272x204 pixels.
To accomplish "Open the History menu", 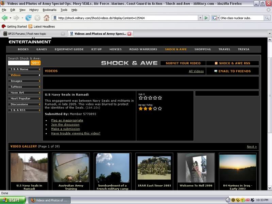I will (x=34, y=10).
